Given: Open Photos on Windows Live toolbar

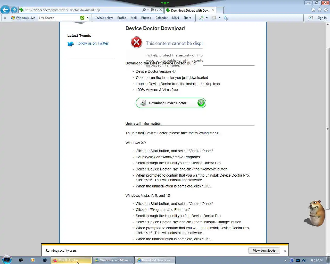Looking at the screenshot, I should [146, 18].
